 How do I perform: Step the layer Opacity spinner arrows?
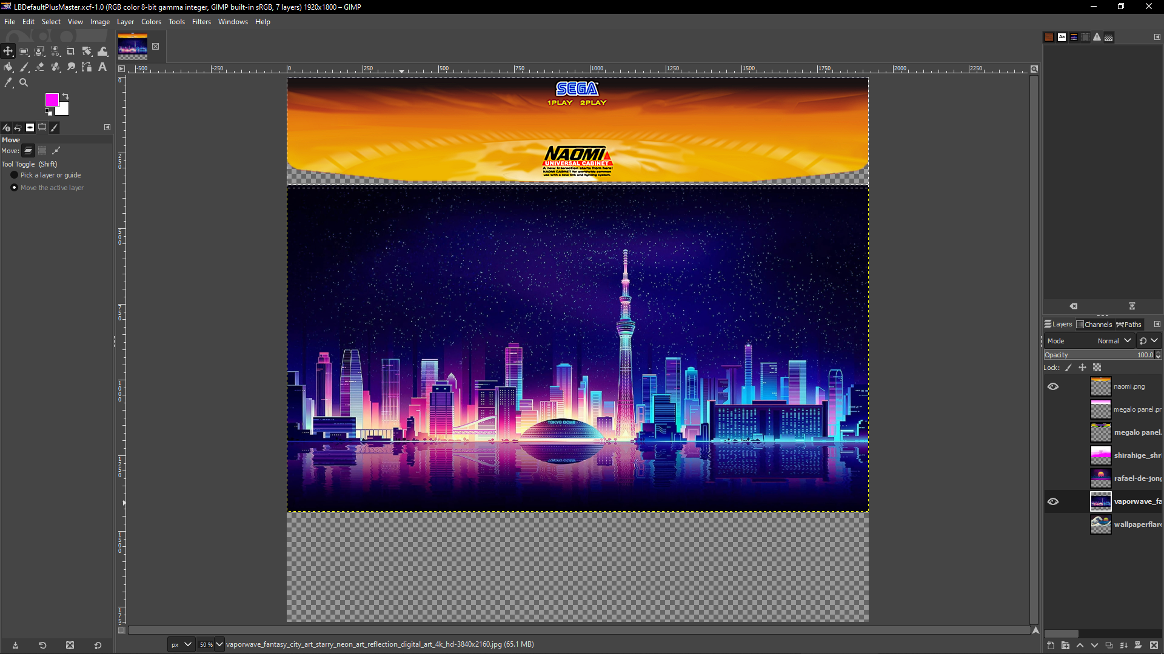pyautogui.click(x=1159, y=355)
